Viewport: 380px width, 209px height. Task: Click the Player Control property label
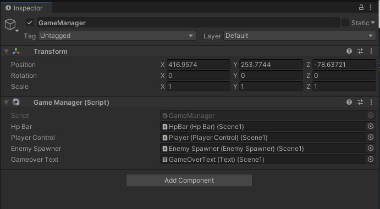(x=33, y=138)
